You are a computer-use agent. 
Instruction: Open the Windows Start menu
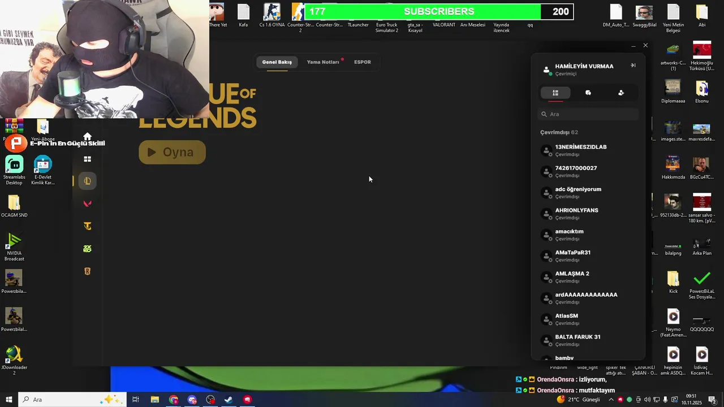click(8, 400)
